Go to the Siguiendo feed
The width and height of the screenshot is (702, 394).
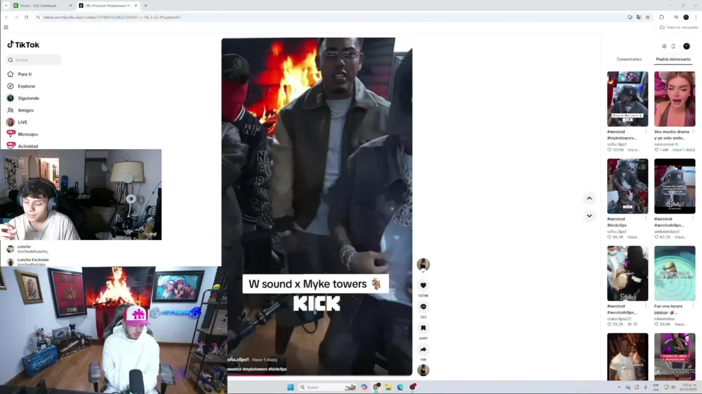pyautogui.click(x=23, y=98)
